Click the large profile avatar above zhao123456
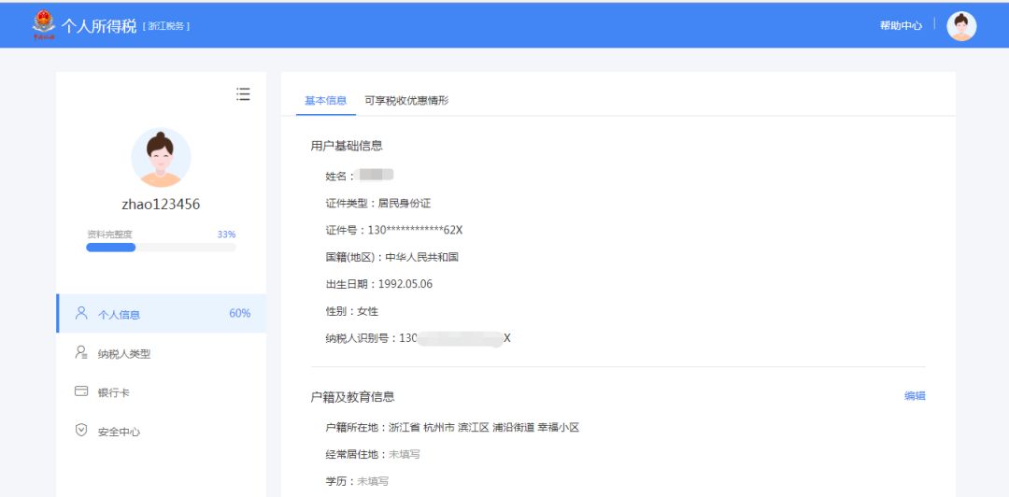The image size is (1009, 497). (x=161, y=158)
